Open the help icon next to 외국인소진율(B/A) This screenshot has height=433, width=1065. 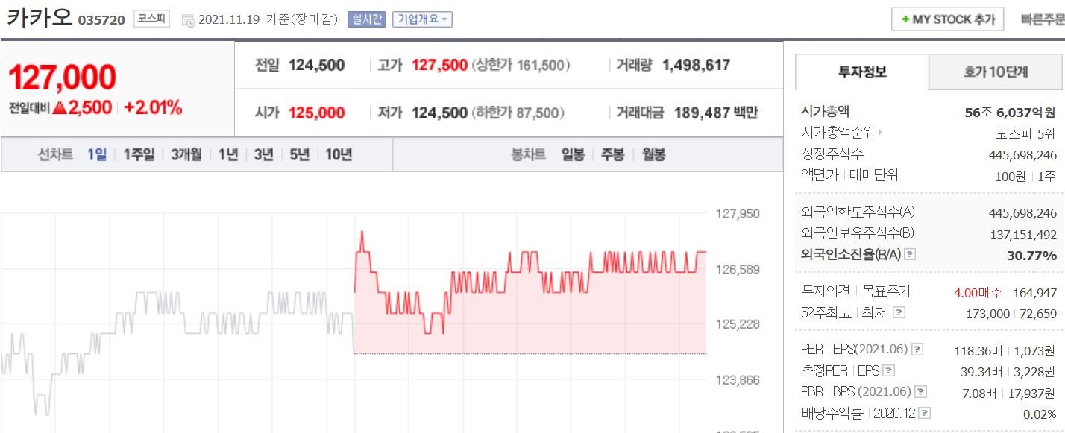click(x=910, y=255)
